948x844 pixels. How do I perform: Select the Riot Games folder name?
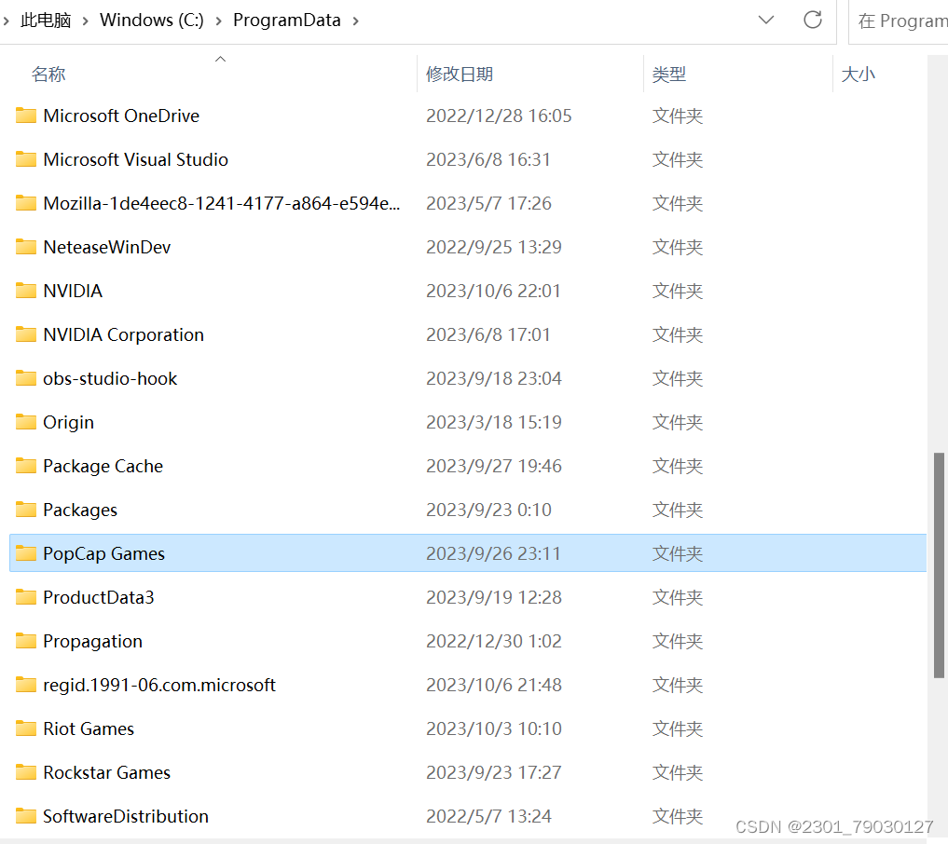(x=89, y=728)
